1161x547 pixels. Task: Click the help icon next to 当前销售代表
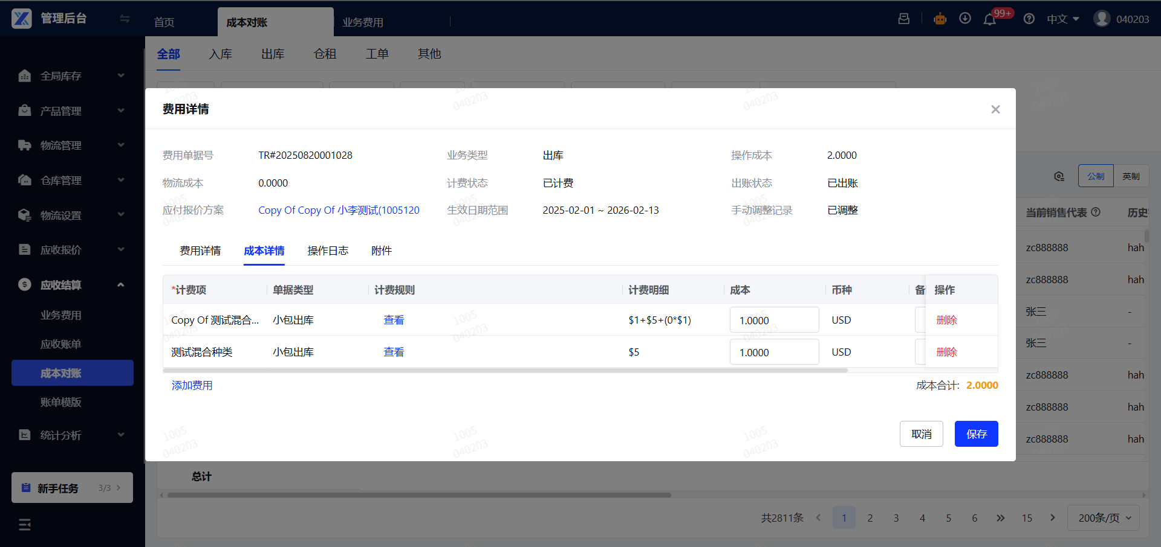click(x=1096, y=212)
